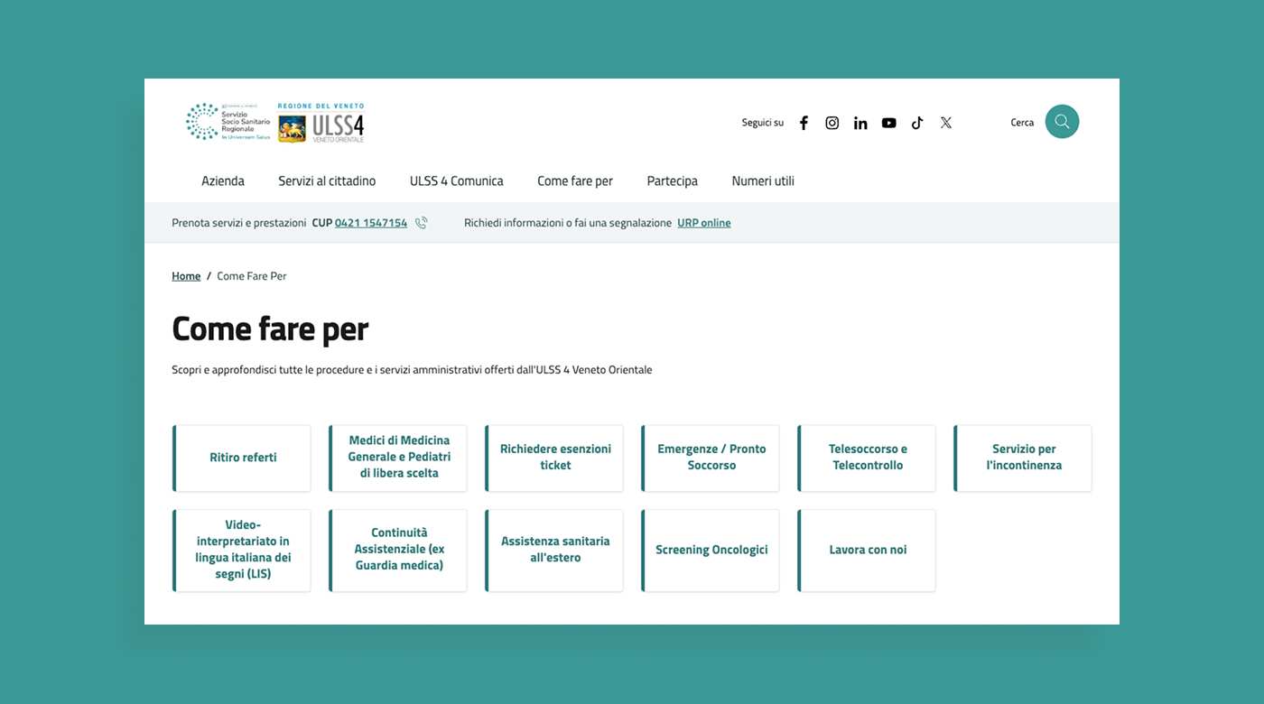Open the Azienda menu

click(x=223, y=181)
